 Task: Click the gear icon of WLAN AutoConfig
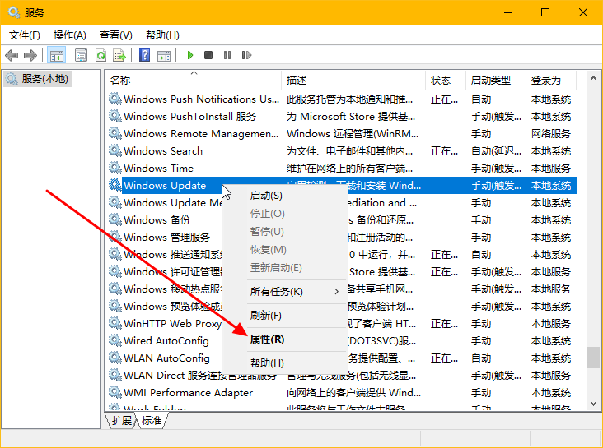[115, 358]
